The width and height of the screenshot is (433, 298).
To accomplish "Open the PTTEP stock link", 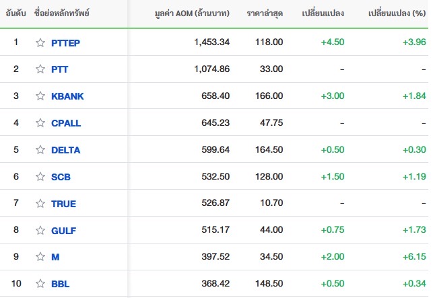I will (66, 42).
